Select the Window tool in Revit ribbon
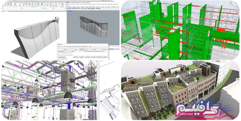 click(11, 5)
